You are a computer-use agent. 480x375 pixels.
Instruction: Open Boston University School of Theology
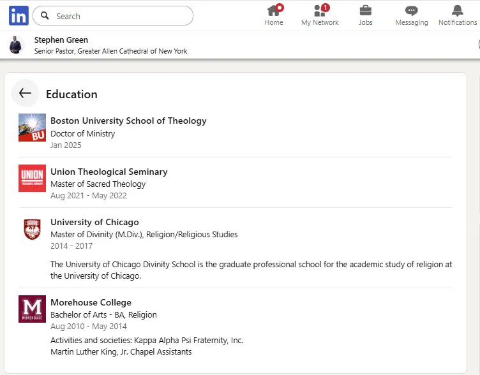click(128, 121)
